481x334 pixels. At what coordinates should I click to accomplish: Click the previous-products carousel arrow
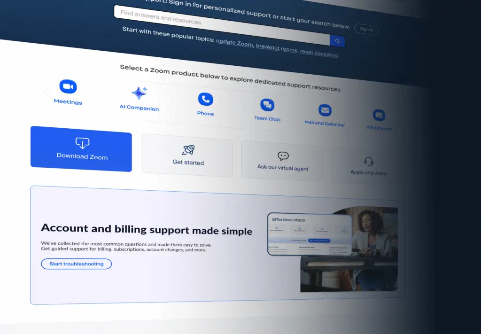47,92
